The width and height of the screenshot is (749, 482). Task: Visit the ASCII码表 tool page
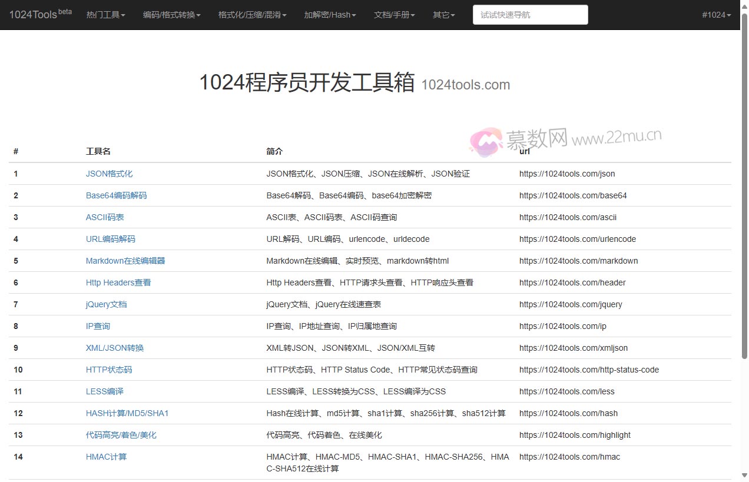105,217
